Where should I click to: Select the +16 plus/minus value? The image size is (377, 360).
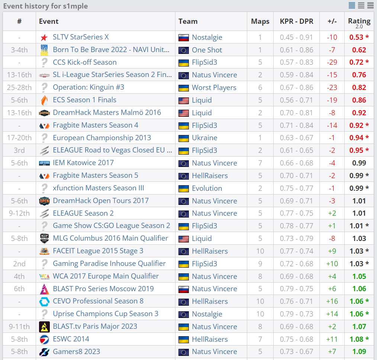[x=332, y=301]
